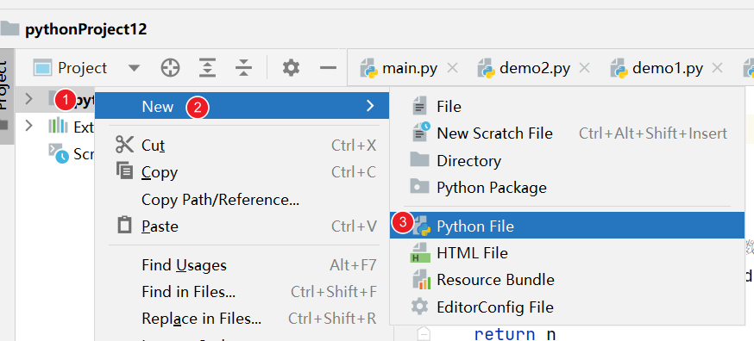Screen dimensions: 754x341
Task: Choose Cut from the context menu
Action: [x=242, y=145]
